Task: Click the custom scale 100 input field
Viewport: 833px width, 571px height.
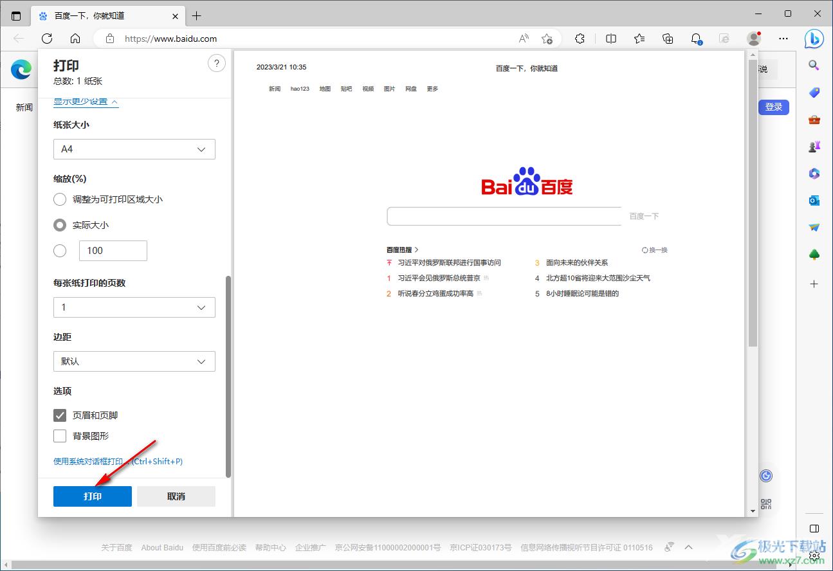Action: click(113, 251)
